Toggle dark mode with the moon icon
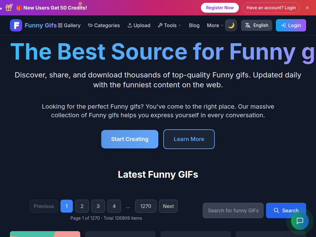The height and width of the screenshot is (237, 316). 231,25
